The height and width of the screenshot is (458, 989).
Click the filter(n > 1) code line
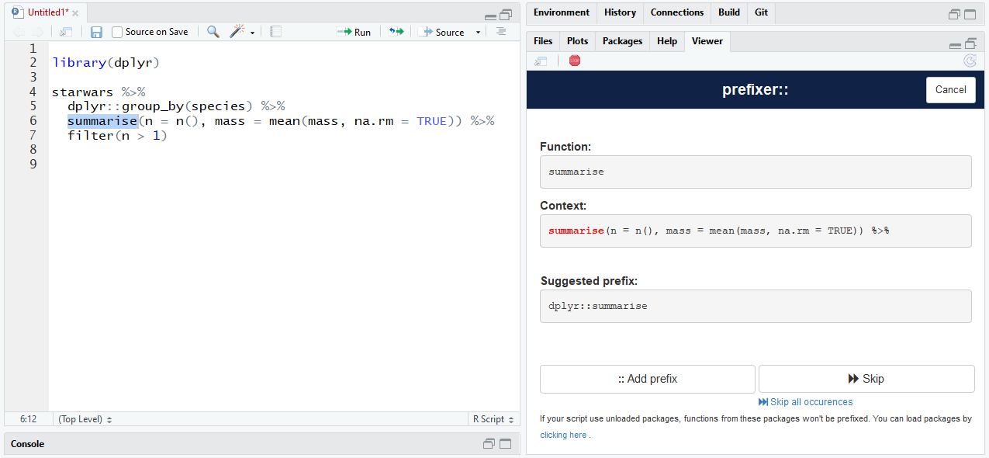pyautogui.click(x=117, y=136)
